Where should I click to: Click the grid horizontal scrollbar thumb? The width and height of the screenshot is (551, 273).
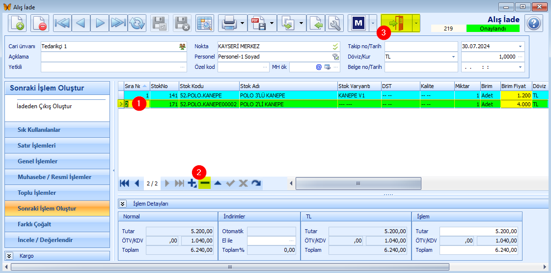pos(358,183)
